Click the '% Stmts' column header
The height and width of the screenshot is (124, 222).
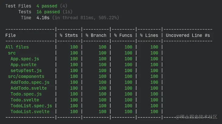(69, 35)
